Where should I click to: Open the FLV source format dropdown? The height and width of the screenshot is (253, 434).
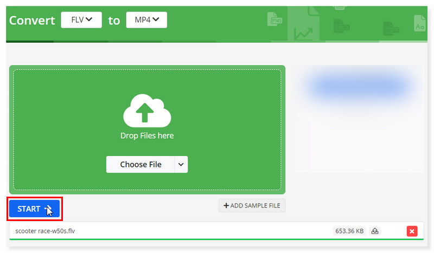tap(81, 20)
